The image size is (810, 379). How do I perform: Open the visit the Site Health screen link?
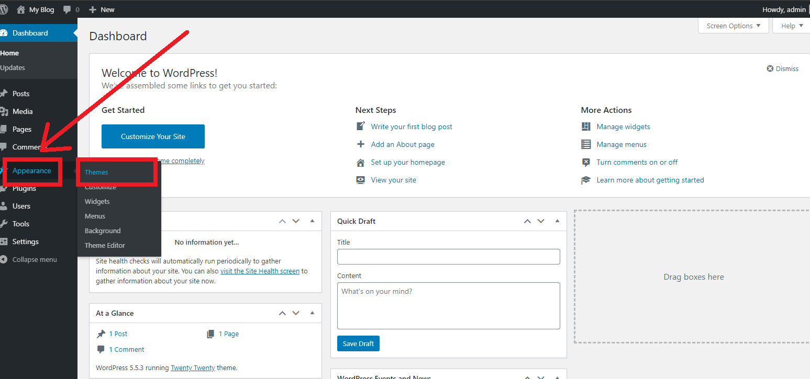click(x=260, y=271)
